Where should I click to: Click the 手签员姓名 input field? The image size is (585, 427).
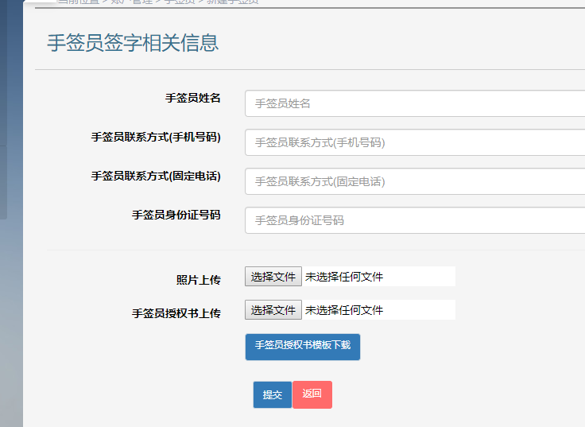(415, 103)
